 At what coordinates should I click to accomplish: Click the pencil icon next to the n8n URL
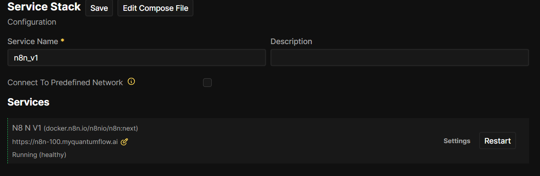(x=124, y=141)
